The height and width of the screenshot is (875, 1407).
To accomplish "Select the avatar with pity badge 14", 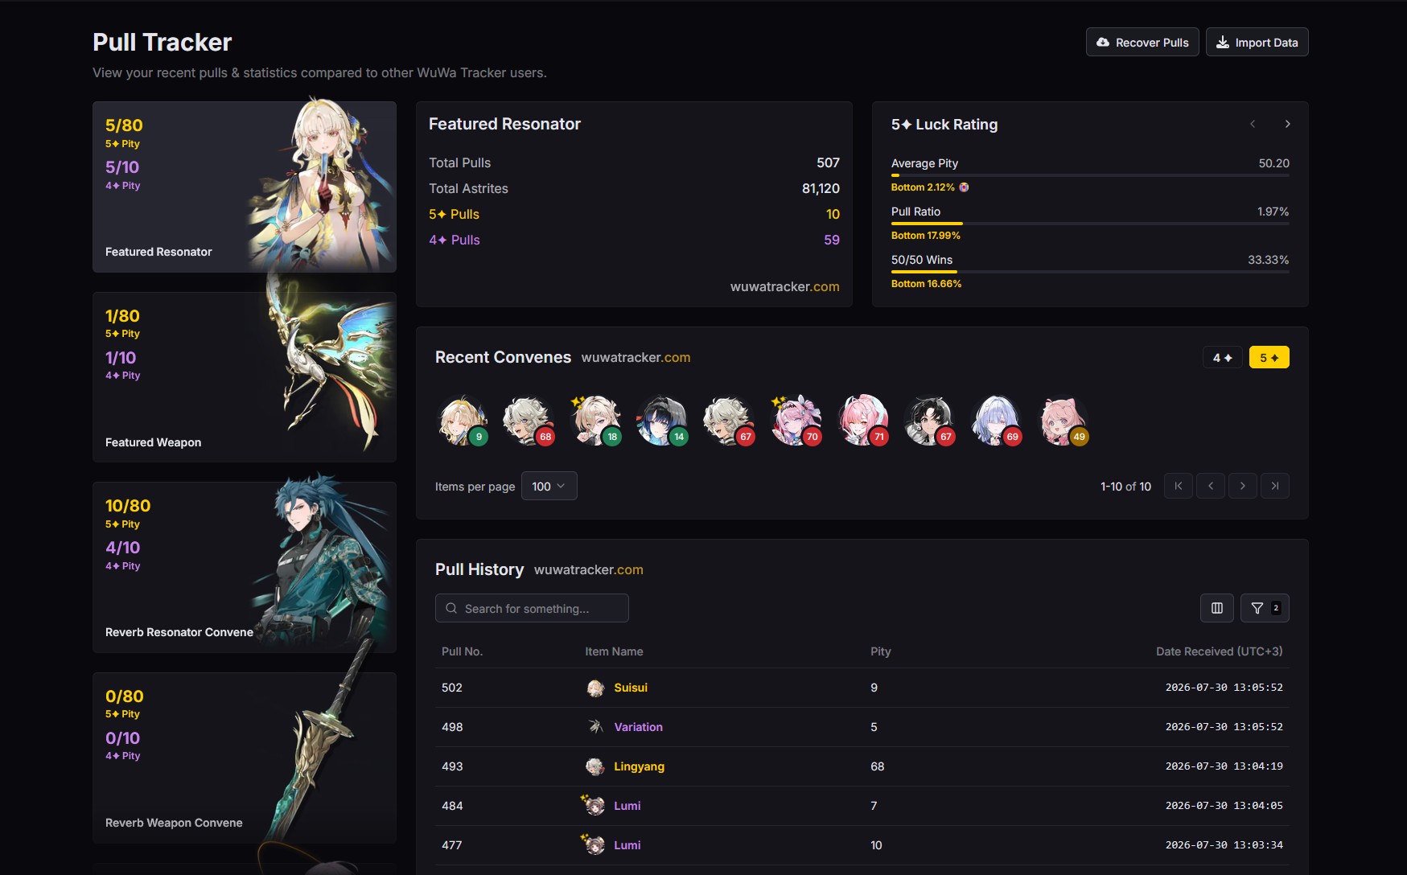I will click(662, 421).
